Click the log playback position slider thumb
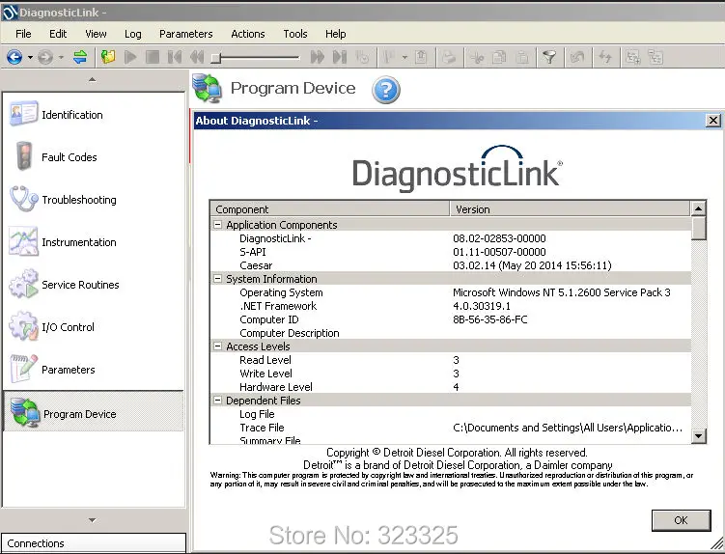 click(216, 58)
